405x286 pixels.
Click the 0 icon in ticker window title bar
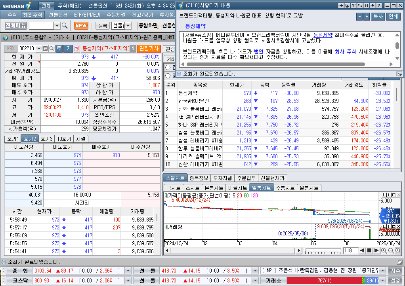(x=366, y=6)
